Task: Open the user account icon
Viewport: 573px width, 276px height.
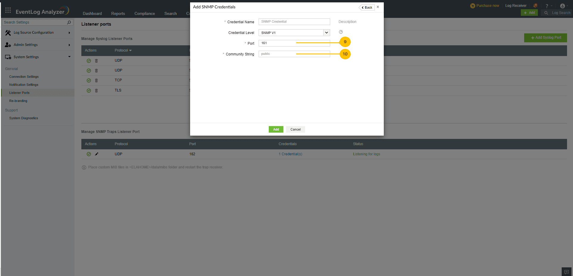Action: (x=563, y=5)
